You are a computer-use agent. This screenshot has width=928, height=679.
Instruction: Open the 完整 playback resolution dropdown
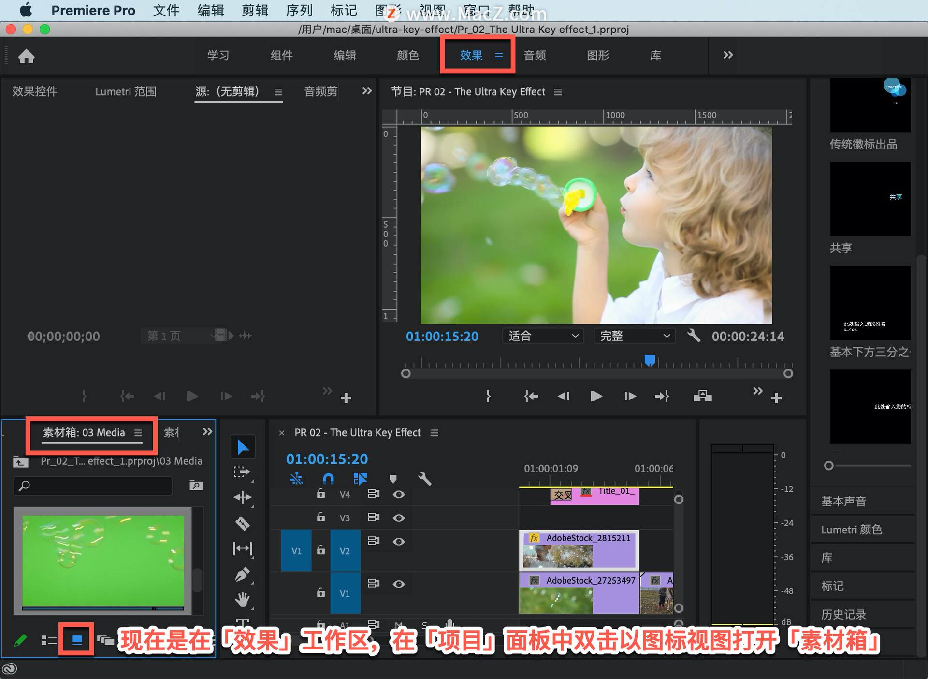tap(634, 336)
